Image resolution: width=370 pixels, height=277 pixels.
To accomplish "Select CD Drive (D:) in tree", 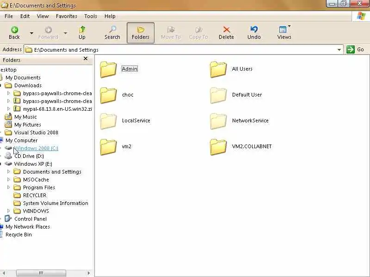I will (x=29, y=156).
